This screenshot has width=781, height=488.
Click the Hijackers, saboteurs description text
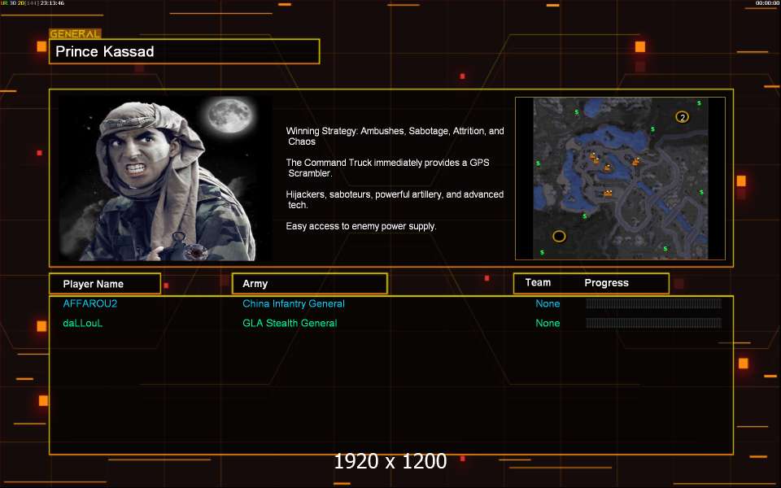click(395, 200)
